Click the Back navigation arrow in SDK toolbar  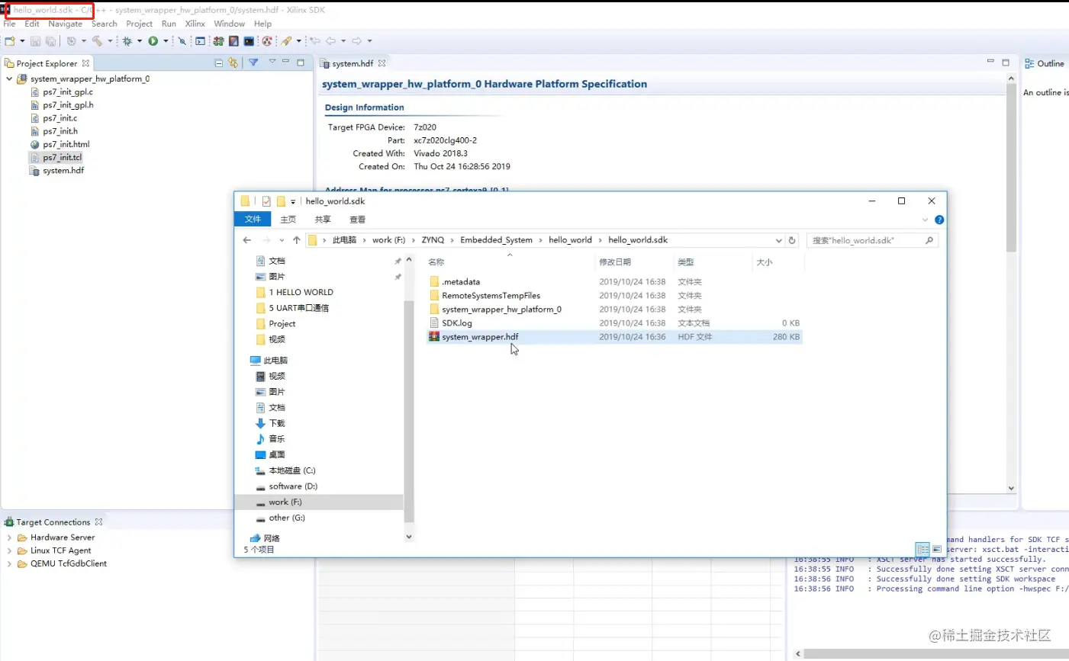click(x=331, y=41)
